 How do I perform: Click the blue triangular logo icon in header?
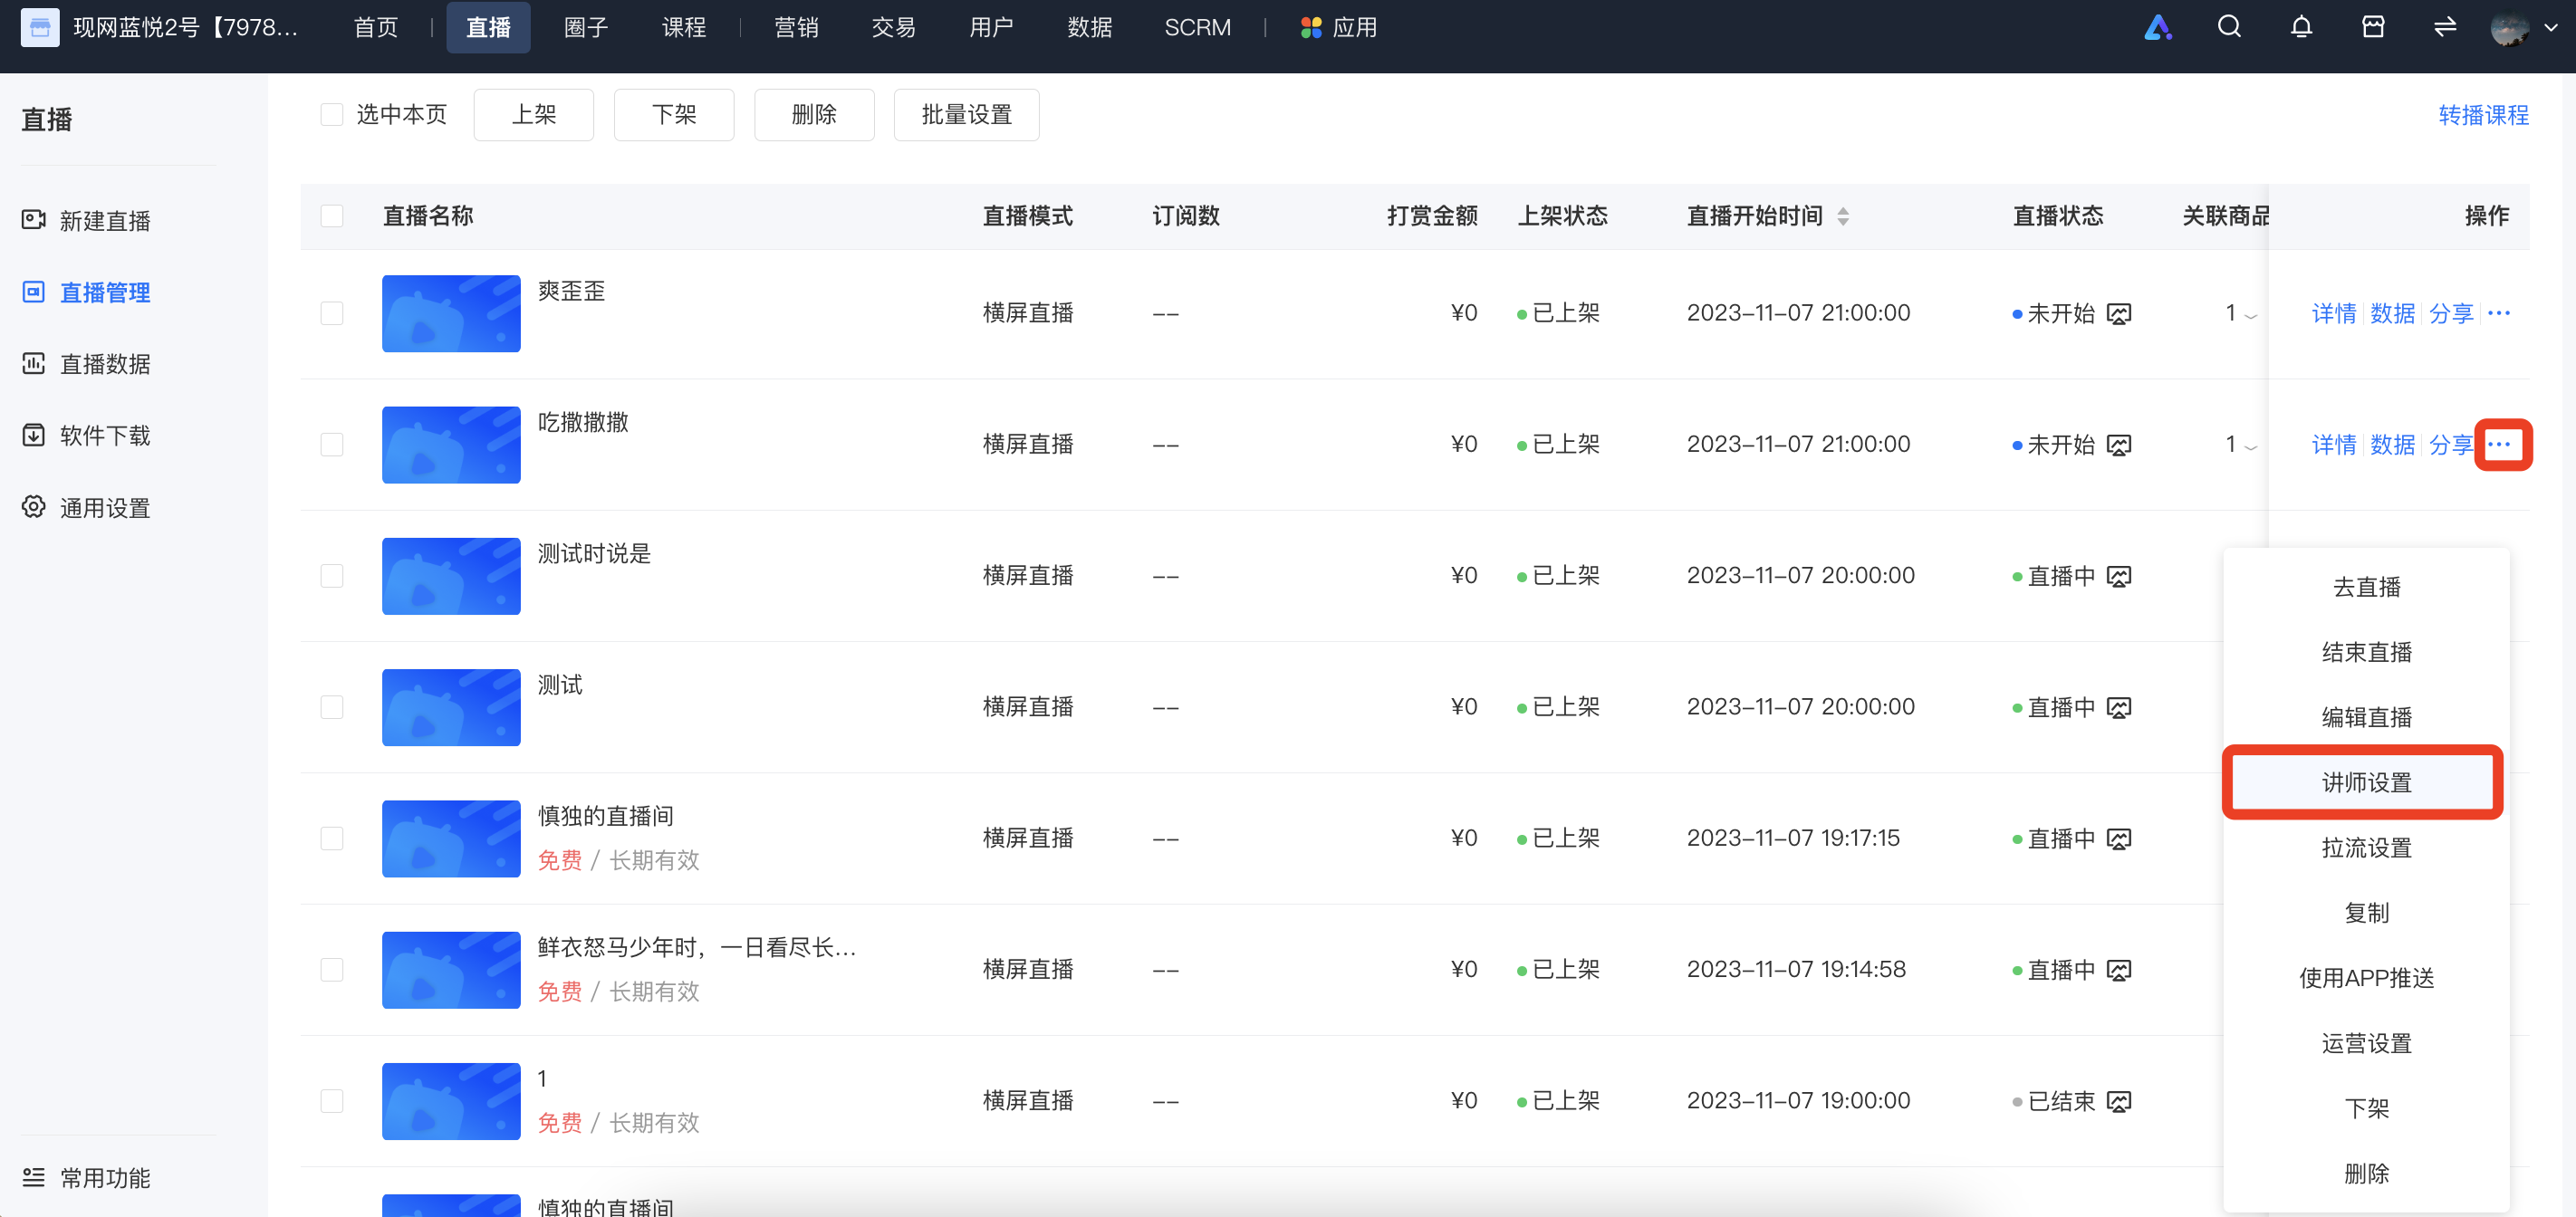[2158, 27]
